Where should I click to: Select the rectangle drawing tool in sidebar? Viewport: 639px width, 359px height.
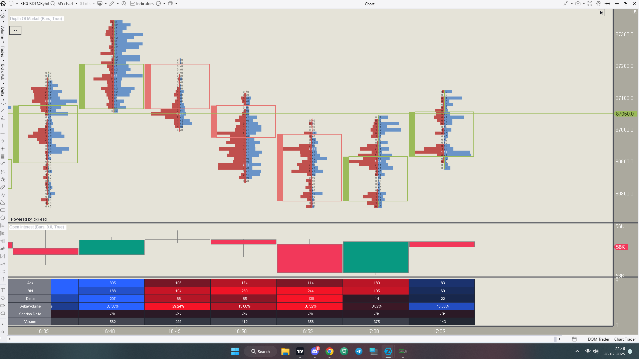pyautogui.click(x=3, y=210)
